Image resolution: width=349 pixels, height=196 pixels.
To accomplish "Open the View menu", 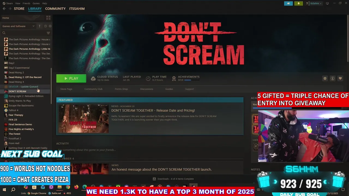I will click(18, 3).
